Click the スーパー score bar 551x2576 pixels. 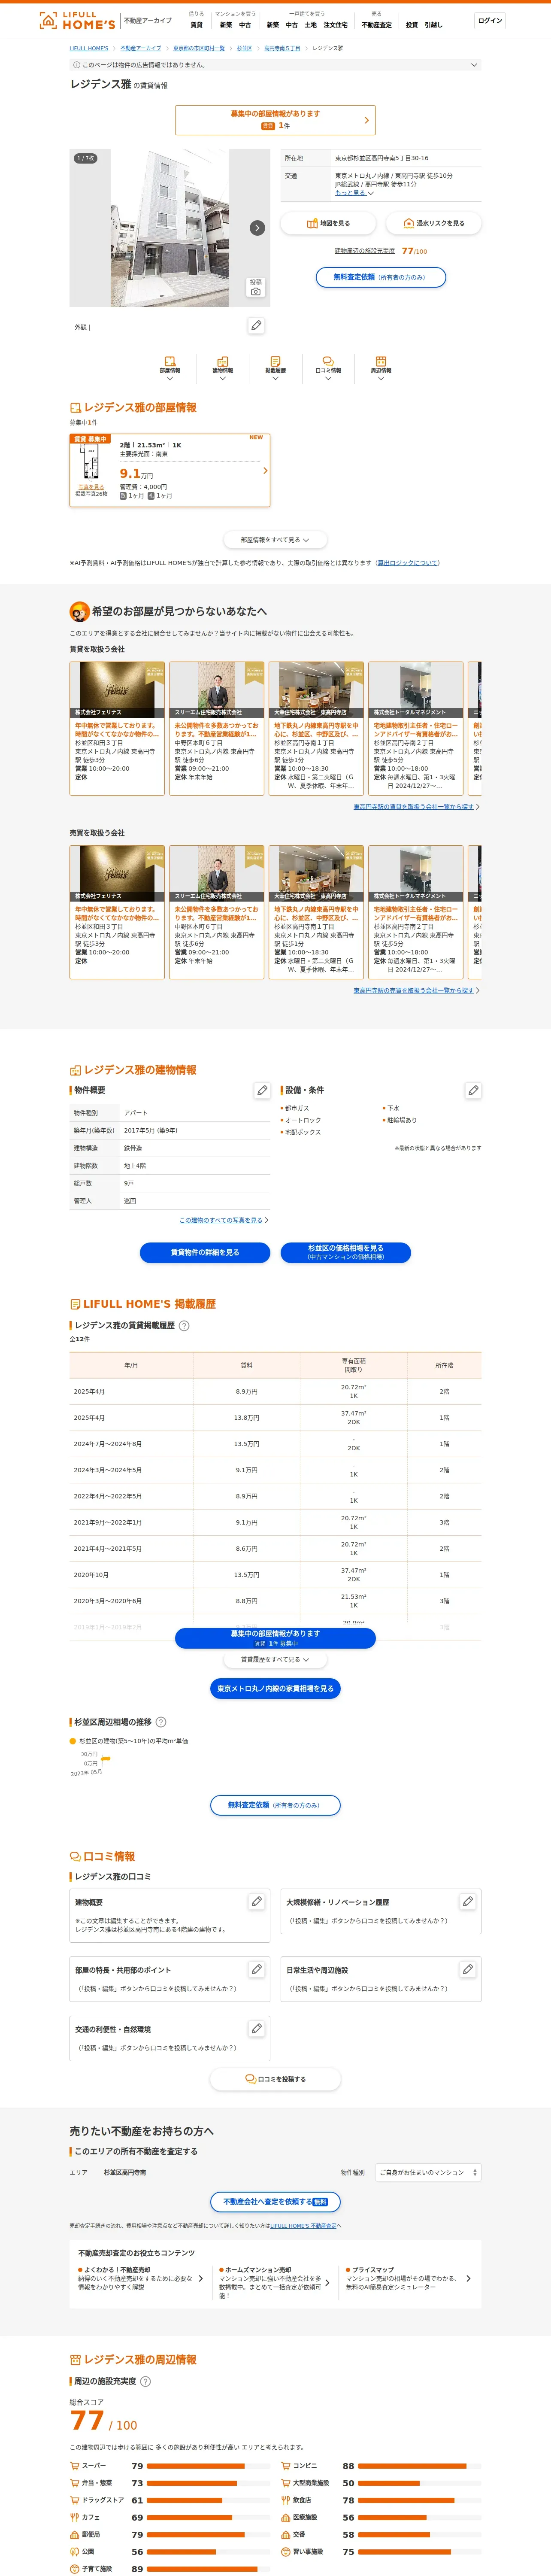(x=208, y=2466)
